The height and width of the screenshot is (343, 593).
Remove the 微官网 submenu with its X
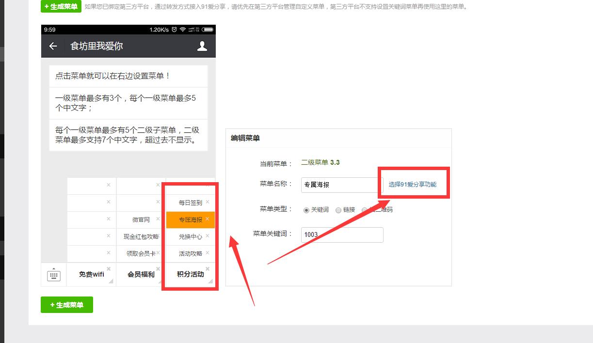point(158,219)
